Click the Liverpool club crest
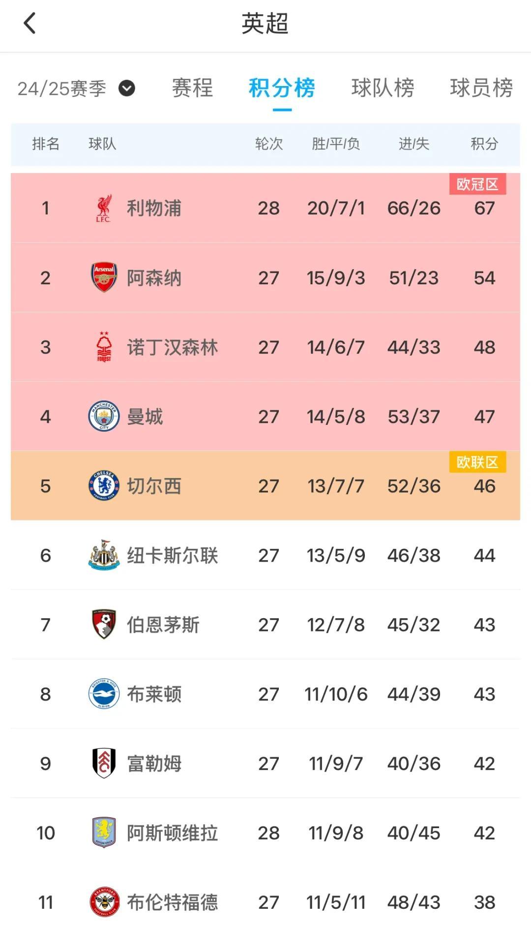531x925 pixels. 104,208
